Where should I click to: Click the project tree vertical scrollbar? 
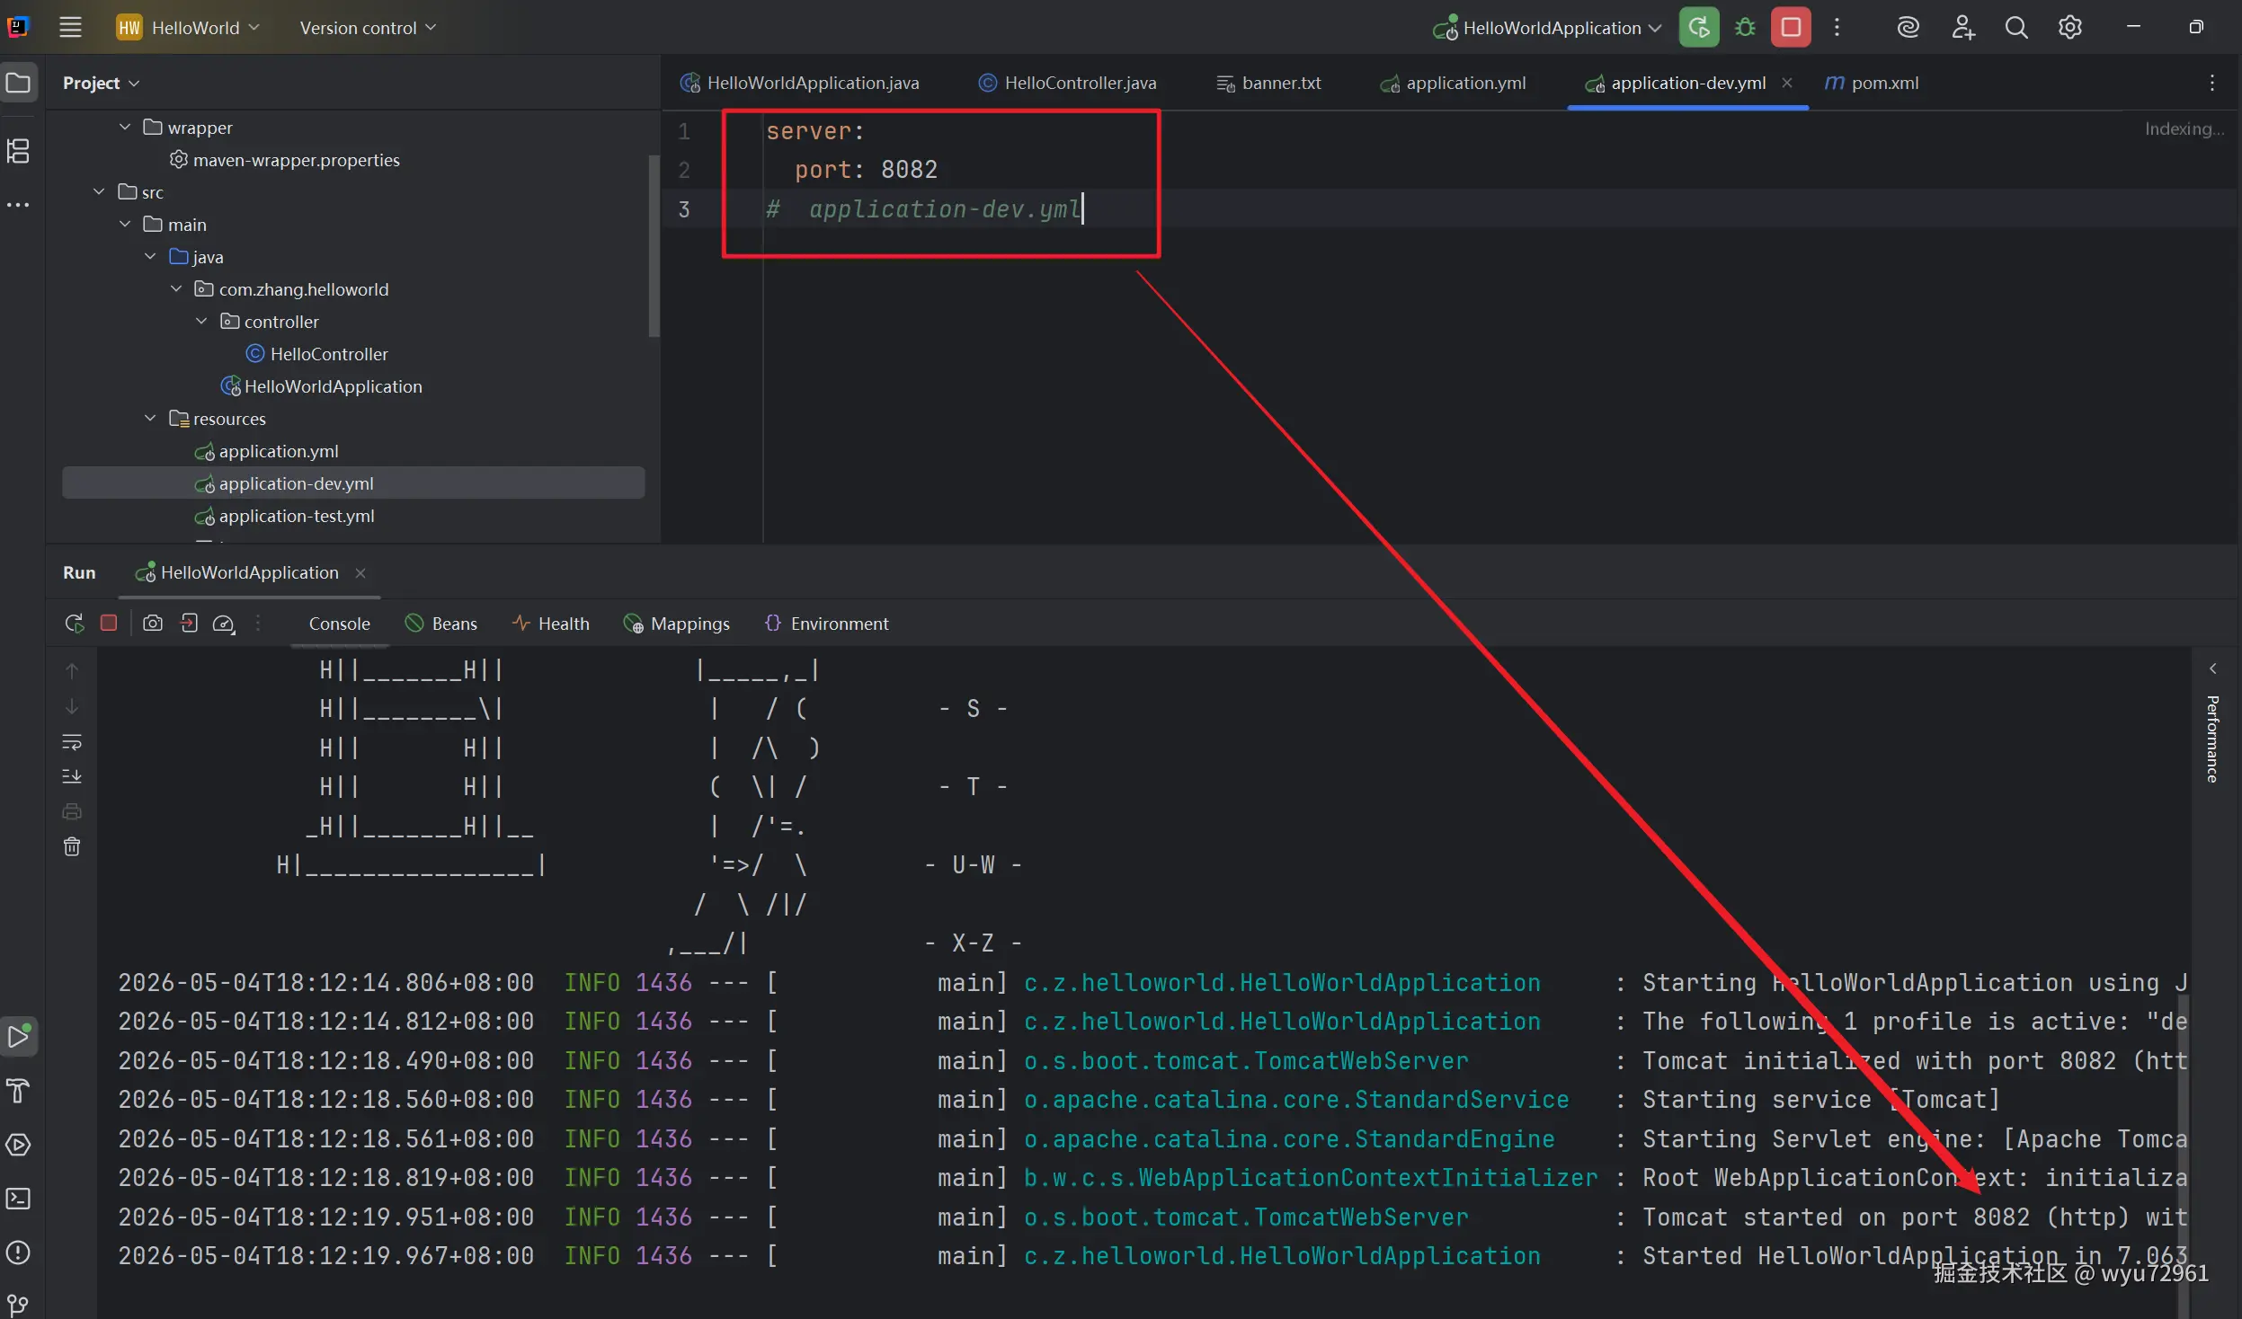[x=654, y=245]
